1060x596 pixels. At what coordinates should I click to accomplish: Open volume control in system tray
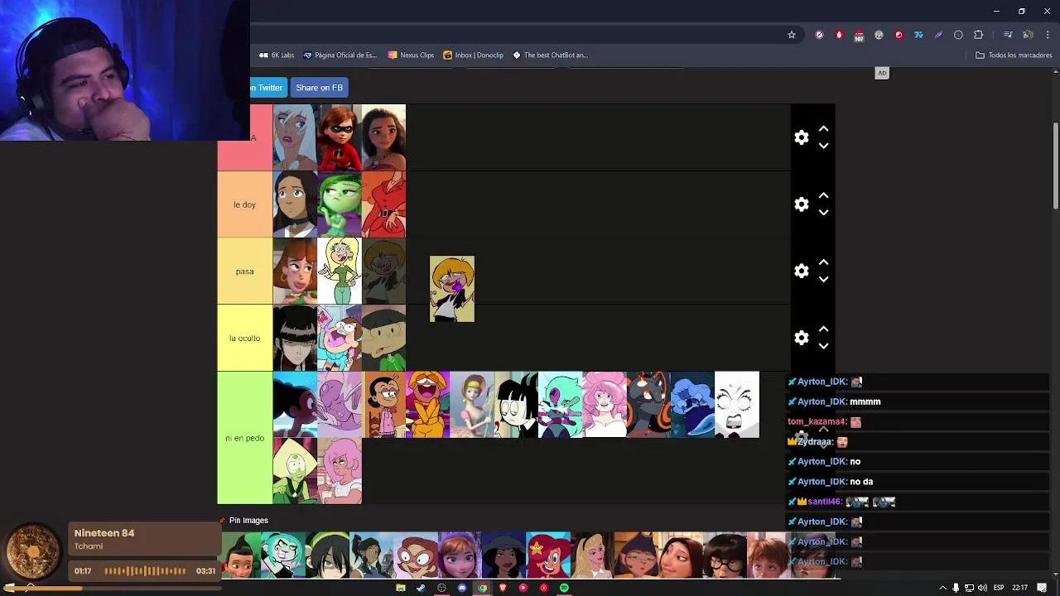982,588
